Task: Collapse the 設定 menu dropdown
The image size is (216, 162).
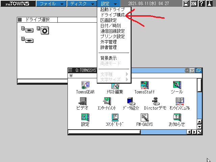Action: (x=109, y=3)
